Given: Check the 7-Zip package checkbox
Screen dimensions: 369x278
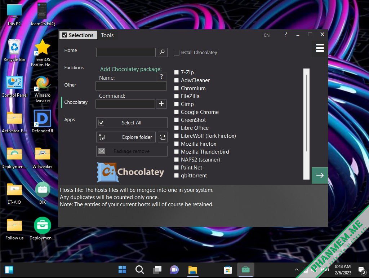Looking at the screenshot, I should tap(176, 72).
